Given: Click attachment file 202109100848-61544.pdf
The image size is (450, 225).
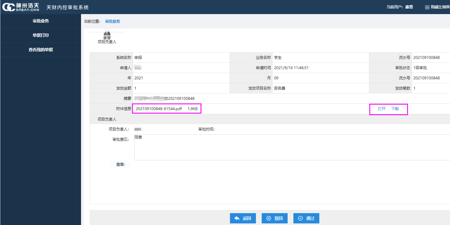Looking at the screenshot, I should 159,109.
